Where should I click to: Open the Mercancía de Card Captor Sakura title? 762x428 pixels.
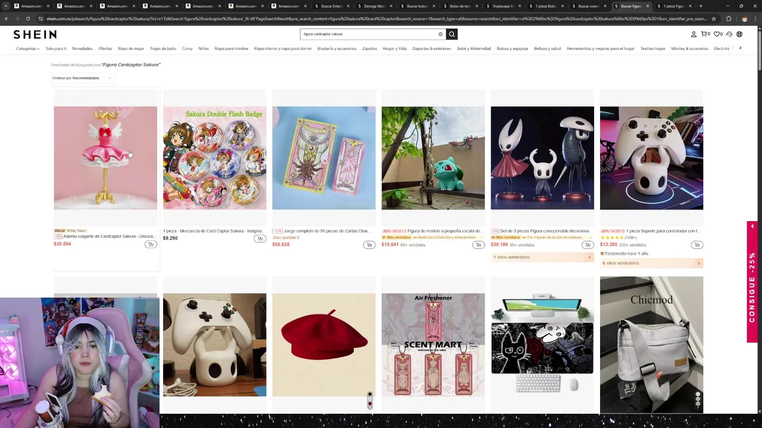coord(213,231)
